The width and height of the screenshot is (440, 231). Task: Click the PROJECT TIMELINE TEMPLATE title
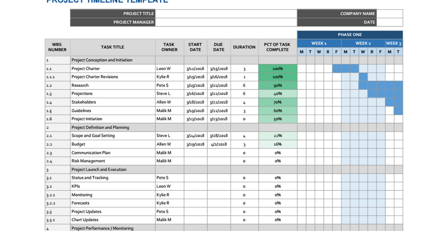[x=107, y=1]
